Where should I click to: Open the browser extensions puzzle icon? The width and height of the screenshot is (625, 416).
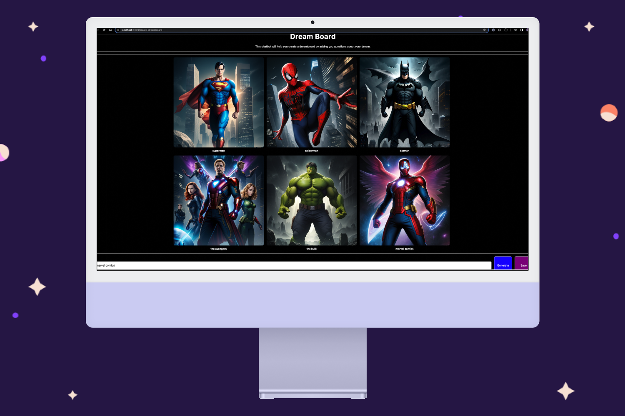click(x=506, y=30)
